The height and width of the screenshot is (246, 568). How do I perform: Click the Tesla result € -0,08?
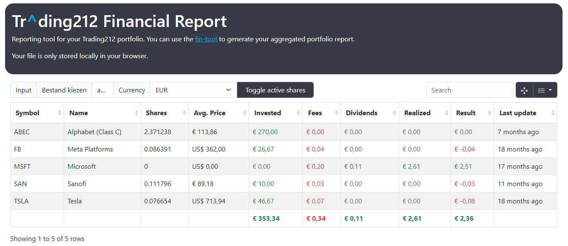pyautogui.click(x=465, y=201)
